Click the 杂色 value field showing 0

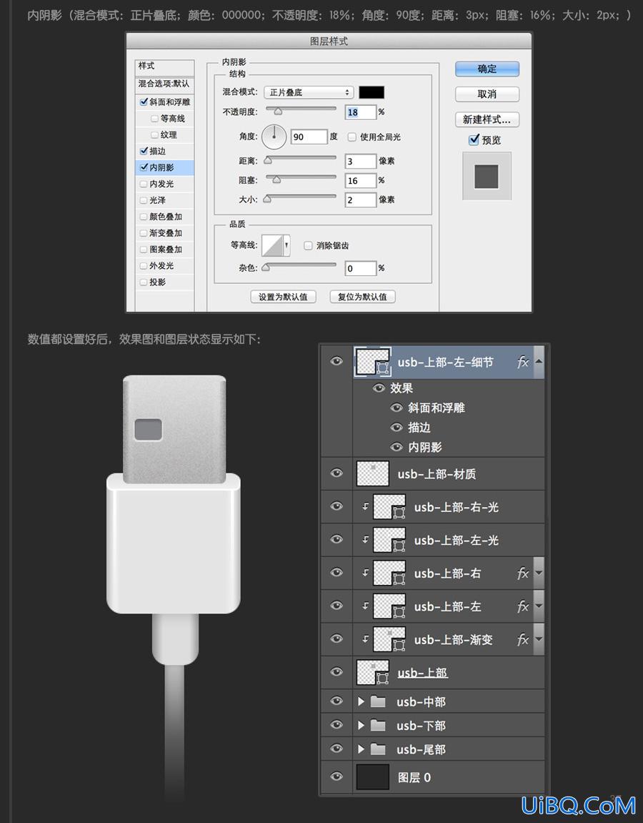tap(360, 268)
